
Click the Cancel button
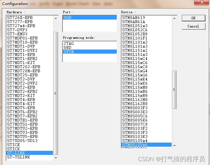click(x=194, y=26)
